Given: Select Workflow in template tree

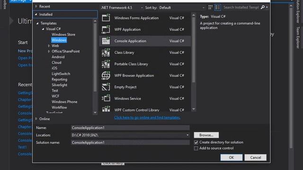Looking at the screenshot, I should click(59, 107).
